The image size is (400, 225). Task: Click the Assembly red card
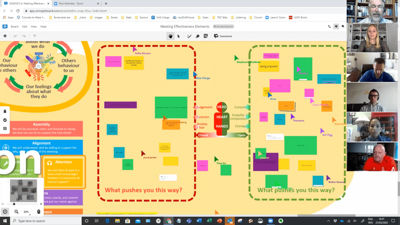coord(41,129)
